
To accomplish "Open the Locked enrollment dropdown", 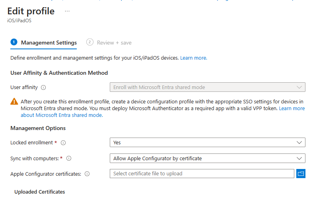I will coord(208,142).
